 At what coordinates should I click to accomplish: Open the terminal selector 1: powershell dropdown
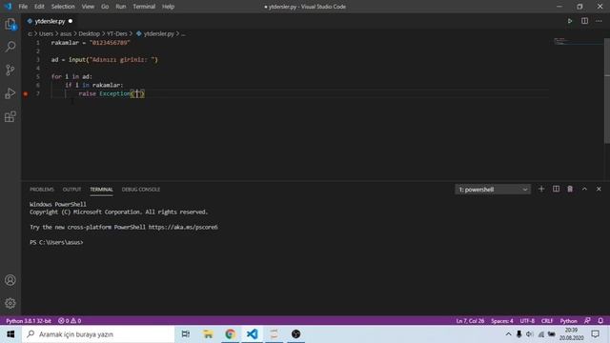(x=493, y=190)
